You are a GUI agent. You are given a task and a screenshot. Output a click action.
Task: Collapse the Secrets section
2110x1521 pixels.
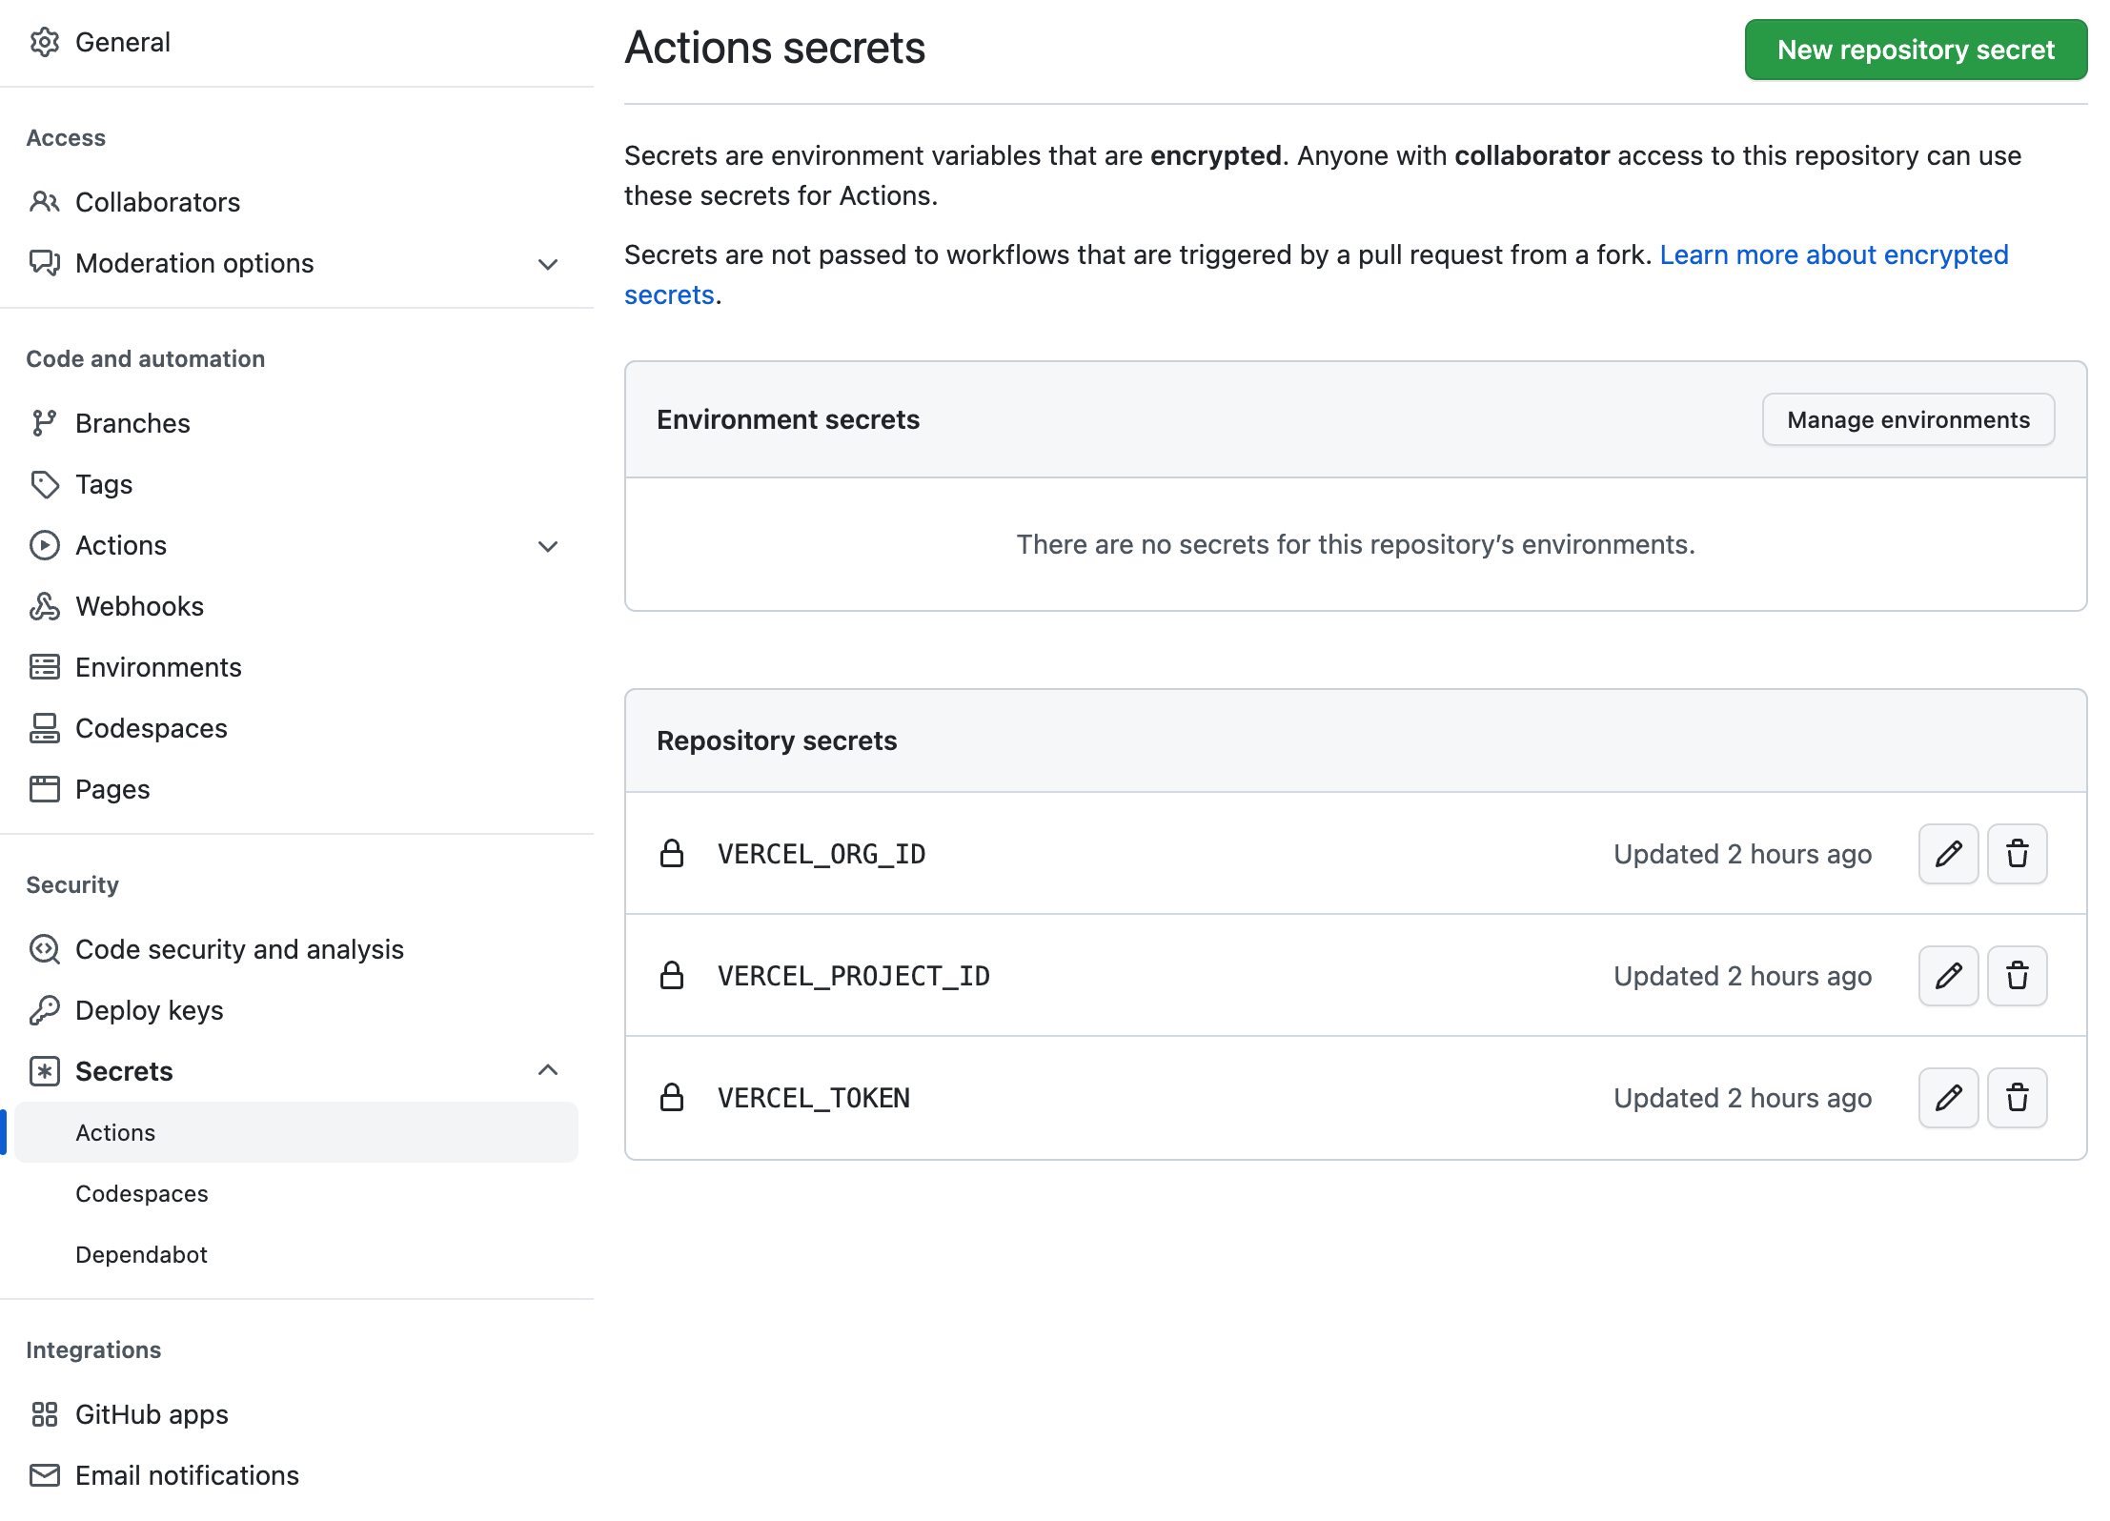pyautogui.click(x=548, y=1069)
